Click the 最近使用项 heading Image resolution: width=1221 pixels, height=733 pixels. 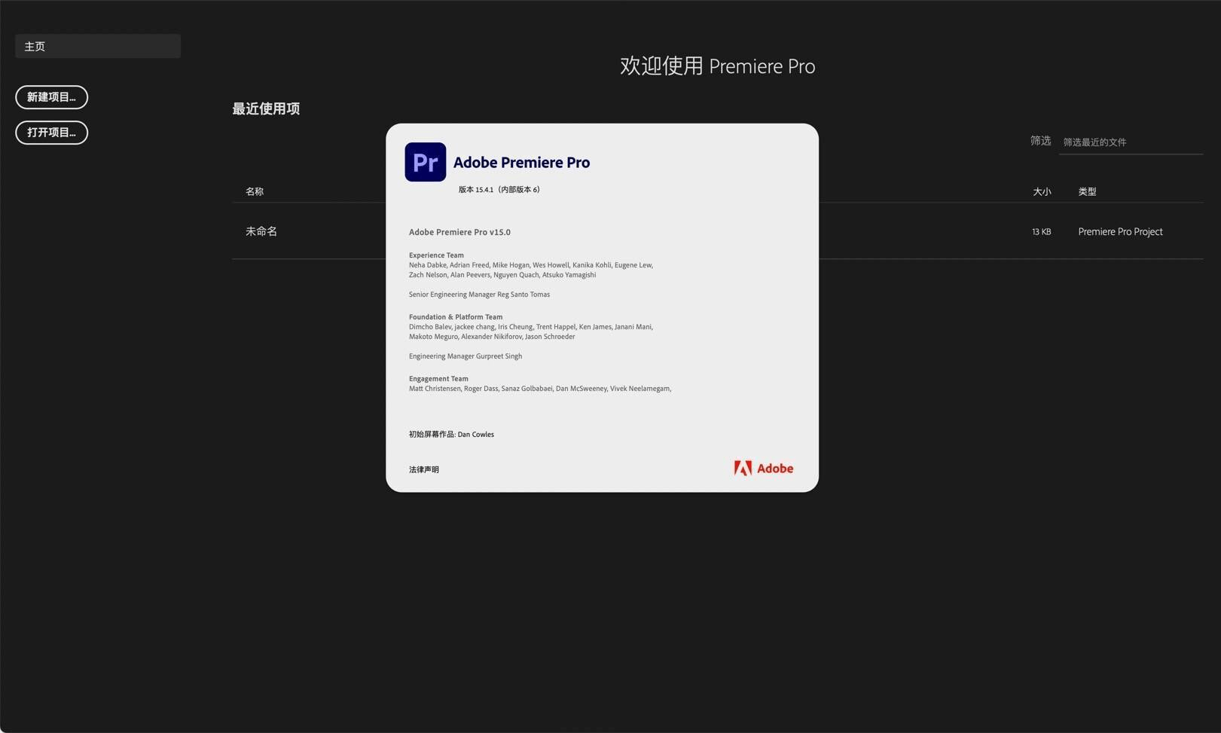265,108
